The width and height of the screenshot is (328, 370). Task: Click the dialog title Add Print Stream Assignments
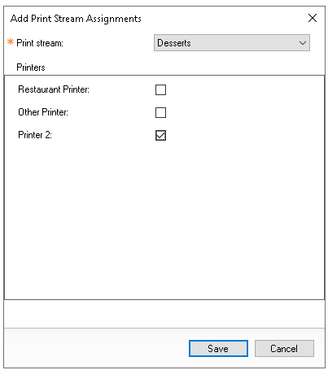coord(76,19)
